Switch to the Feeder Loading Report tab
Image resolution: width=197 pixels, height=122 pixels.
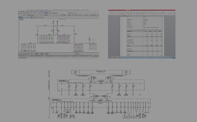coord(49,56)
